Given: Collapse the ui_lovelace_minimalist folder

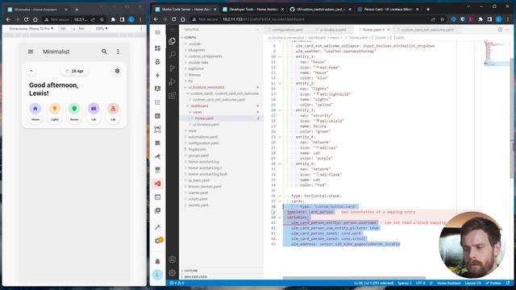Looking at the screenshot, I should point(206,87).
